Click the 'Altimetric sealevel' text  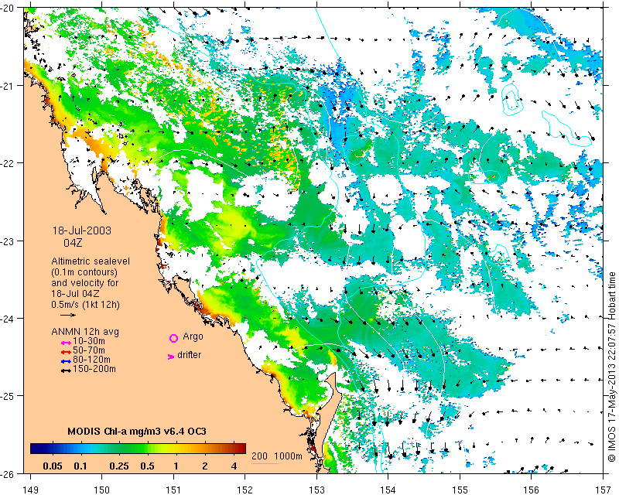91,261
